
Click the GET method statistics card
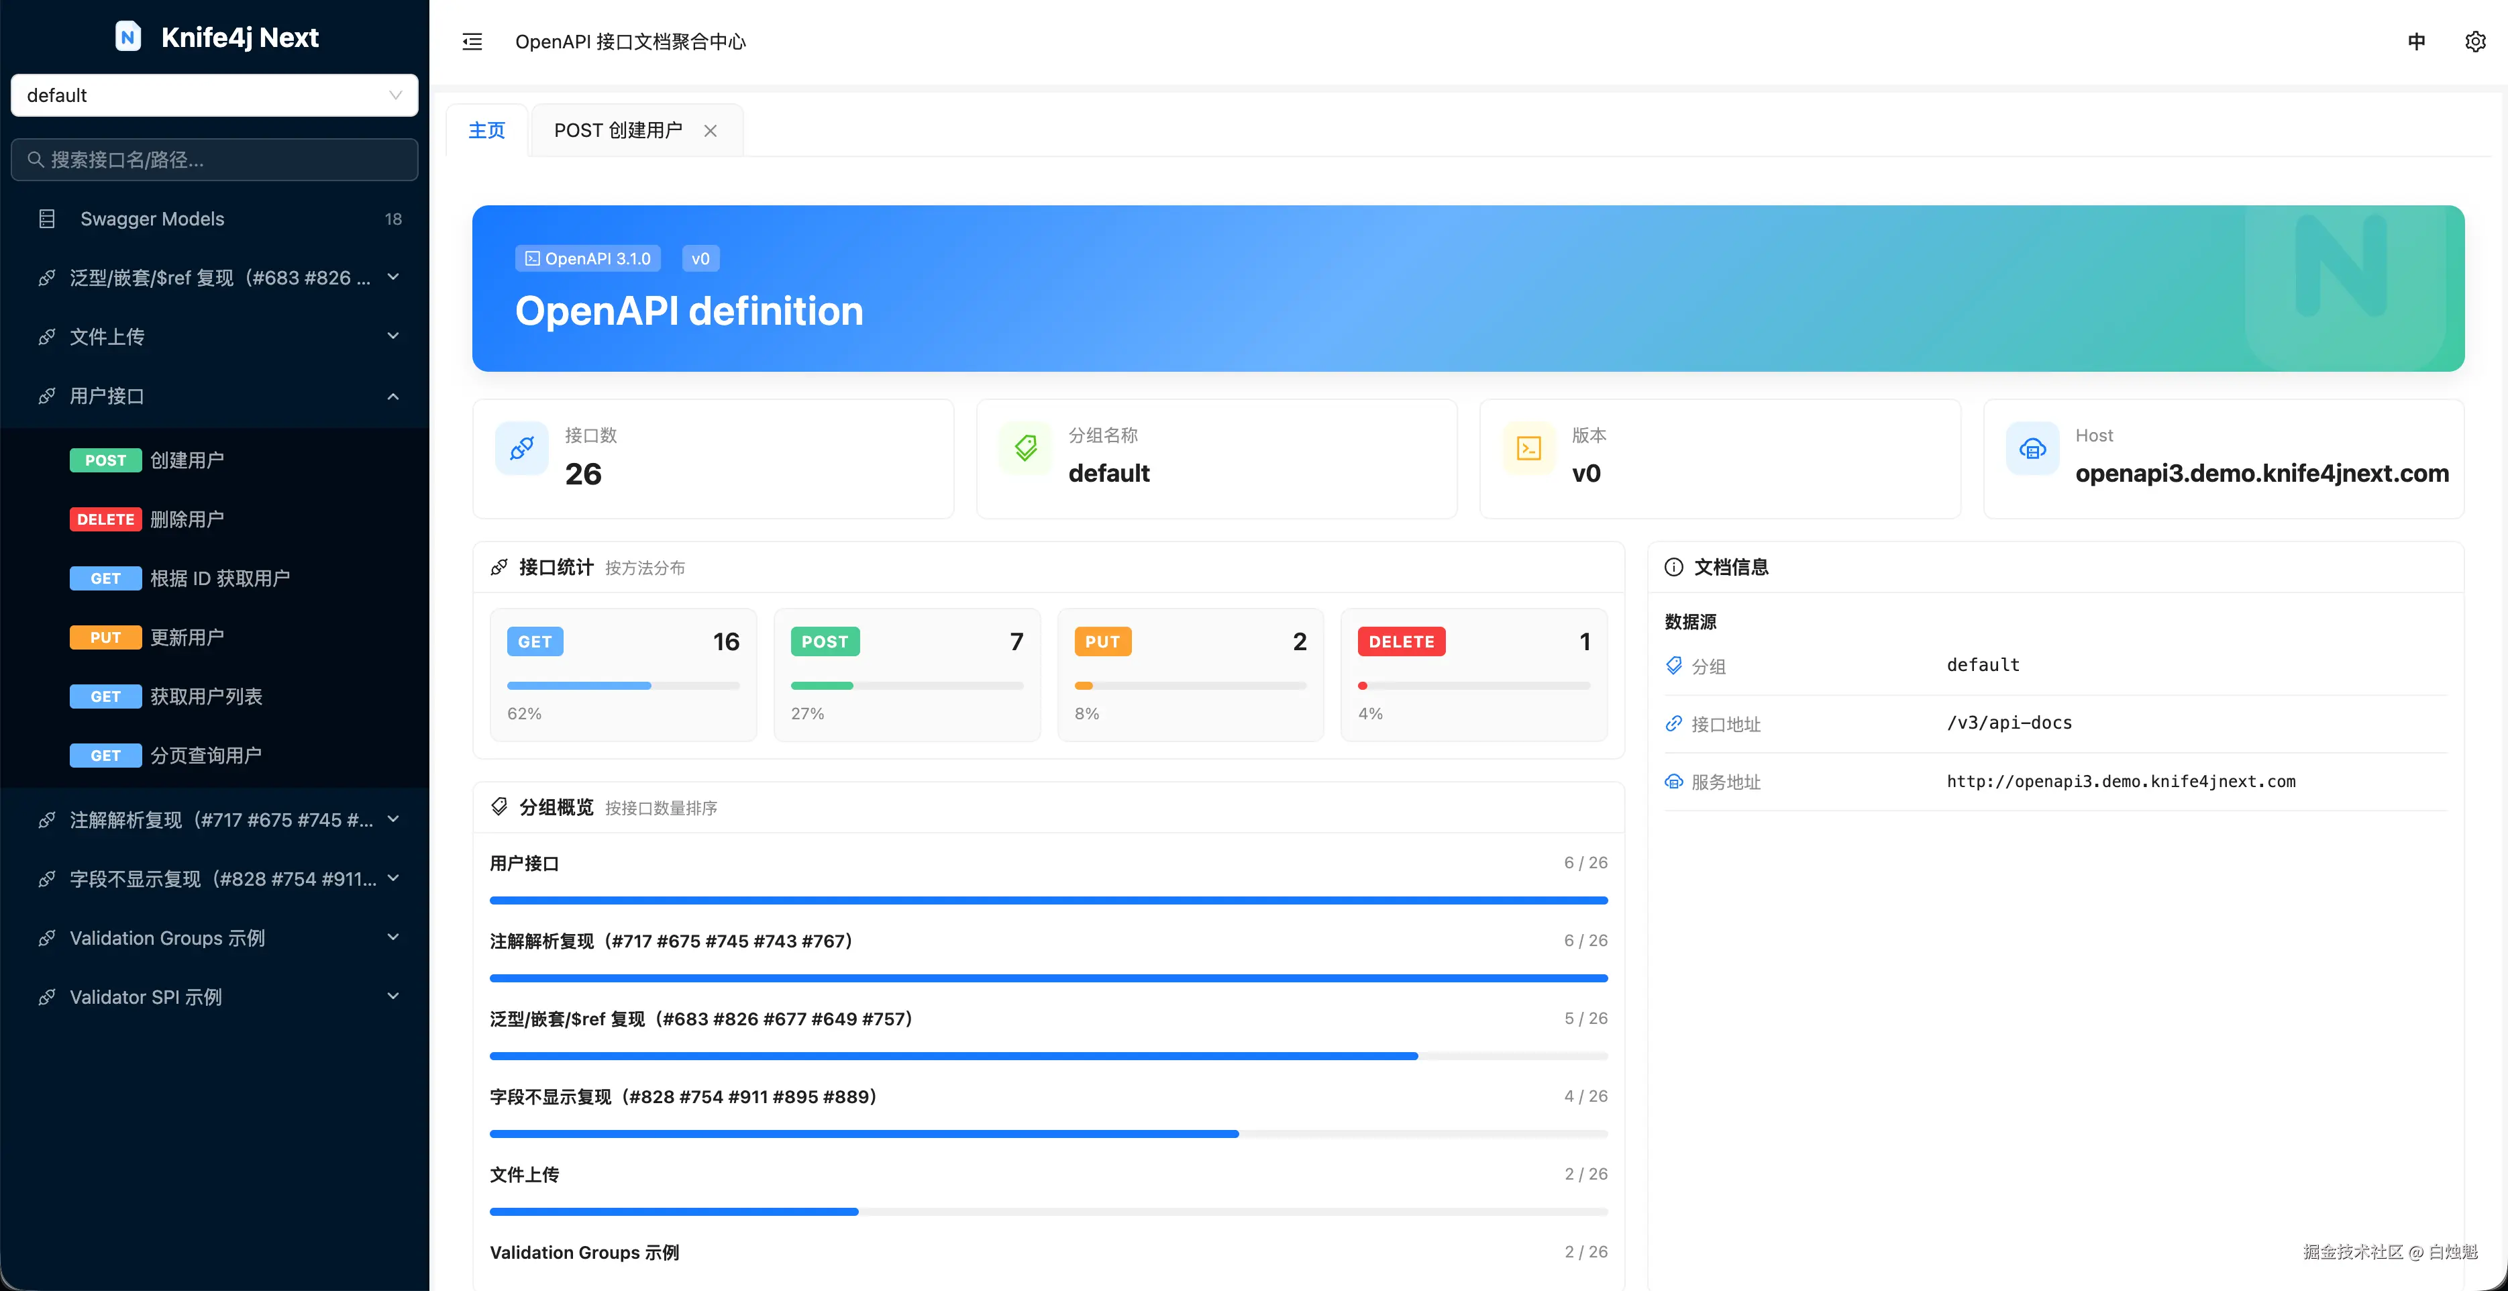click(623, 675)
